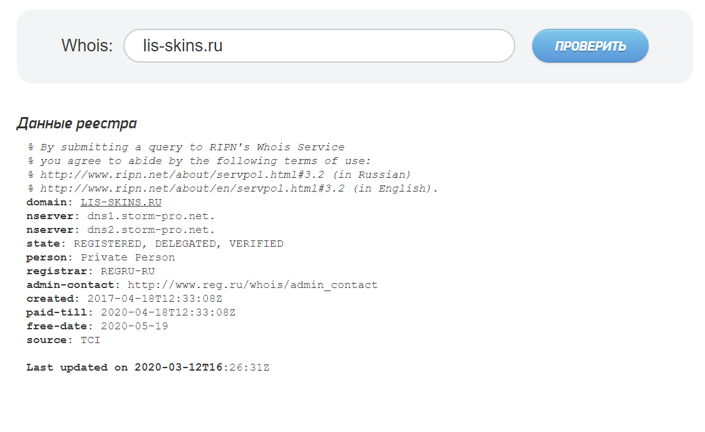Open the LIS-SKINS.RU domain link
The height and width of the screenshot is (432, 705).
pos(121,202)
